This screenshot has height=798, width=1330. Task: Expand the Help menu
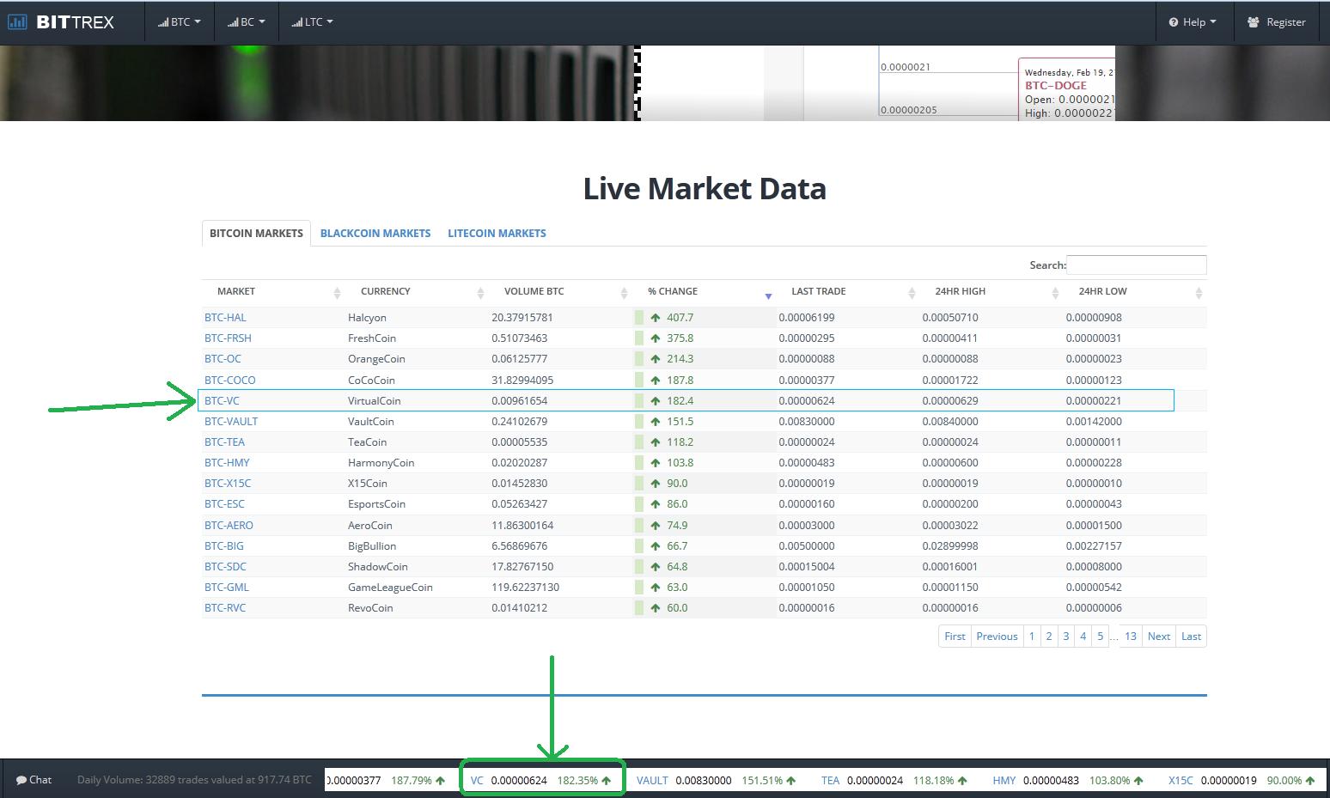tap(1193, 22)
